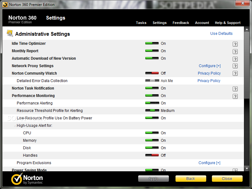Open the Feedback menu item

181,23
